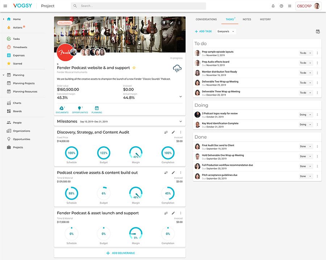Open the apps grid icon
Image resolution: width=326 pixels, height=260 pixels.
290,6
